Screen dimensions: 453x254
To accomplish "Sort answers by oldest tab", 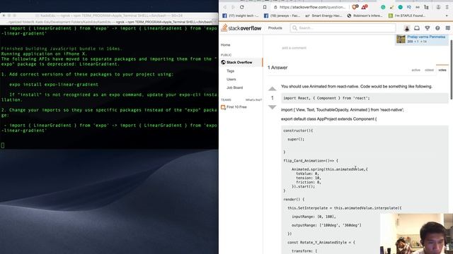I will click(x=429, y=70).
